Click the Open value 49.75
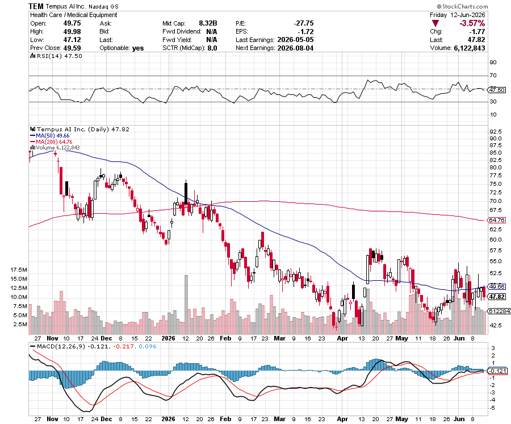Image resolution: width=511 pixels, height=424 pixels. (72, 23)
